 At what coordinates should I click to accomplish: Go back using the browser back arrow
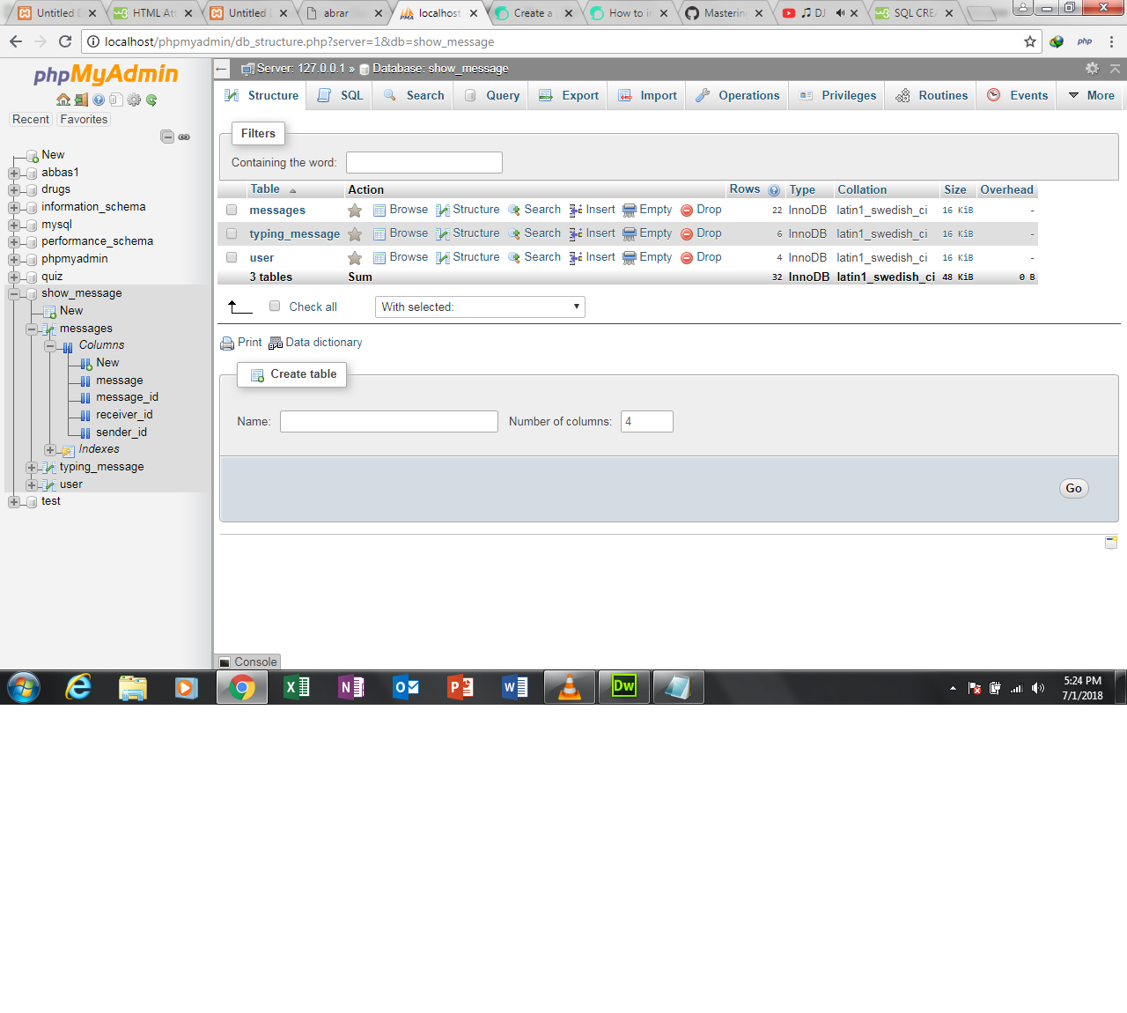(16, 41)
